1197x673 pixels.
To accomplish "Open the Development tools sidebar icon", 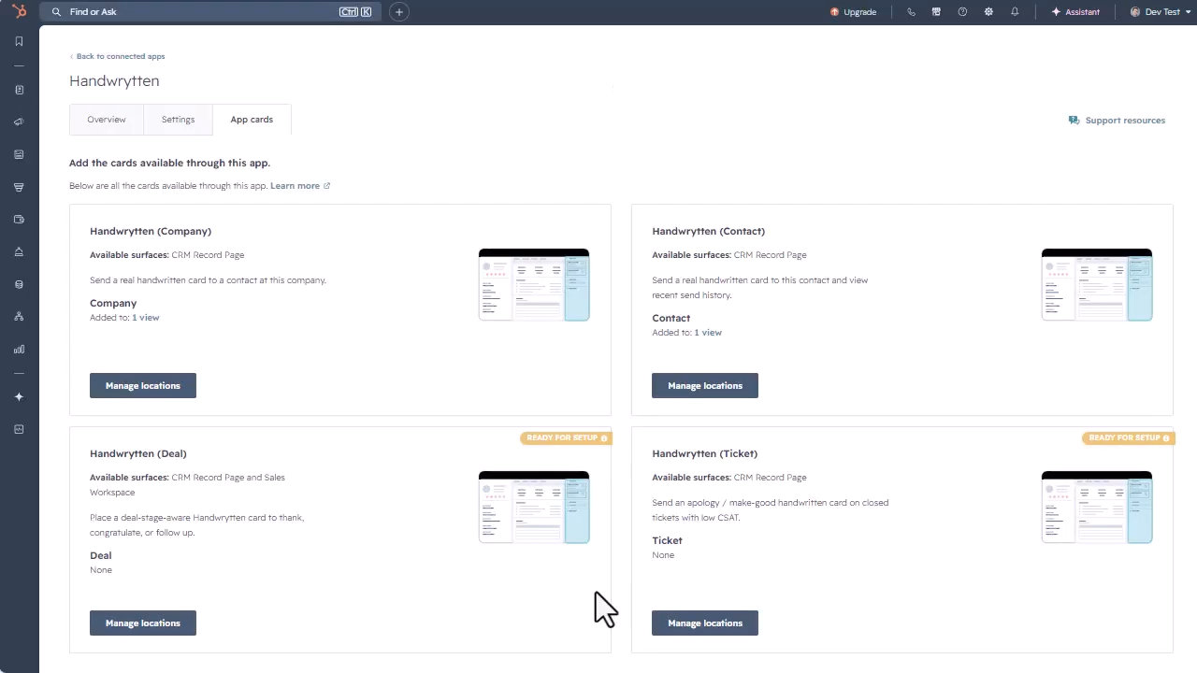I will pos(19,429).
